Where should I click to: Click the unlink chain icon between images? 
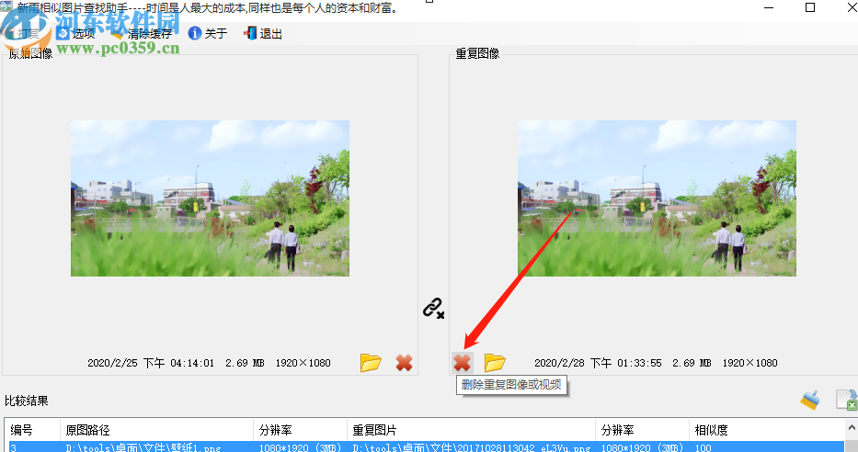coord(433,309)
